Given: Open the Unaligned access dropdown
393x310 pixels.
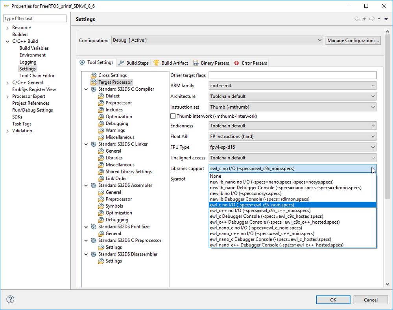Looking at the screenshot, I should click(293, 158).
